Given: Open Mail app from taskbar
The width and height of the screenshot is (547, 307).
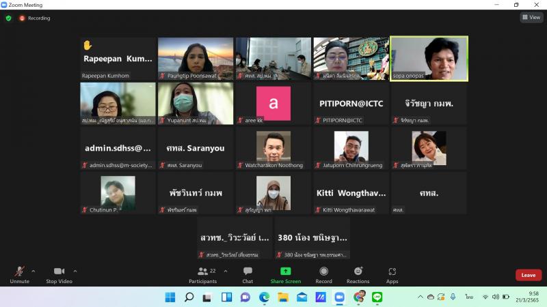Looking at the screenshot, I should (302, 297).
